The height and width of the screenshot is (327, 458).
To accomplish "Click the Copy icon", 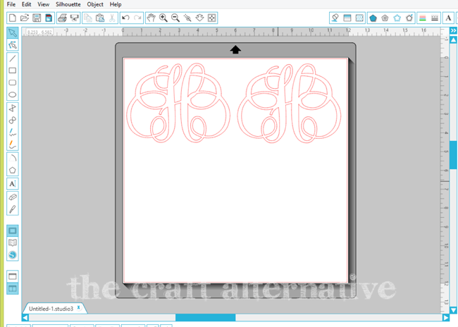I will click(x=88, y=18).
